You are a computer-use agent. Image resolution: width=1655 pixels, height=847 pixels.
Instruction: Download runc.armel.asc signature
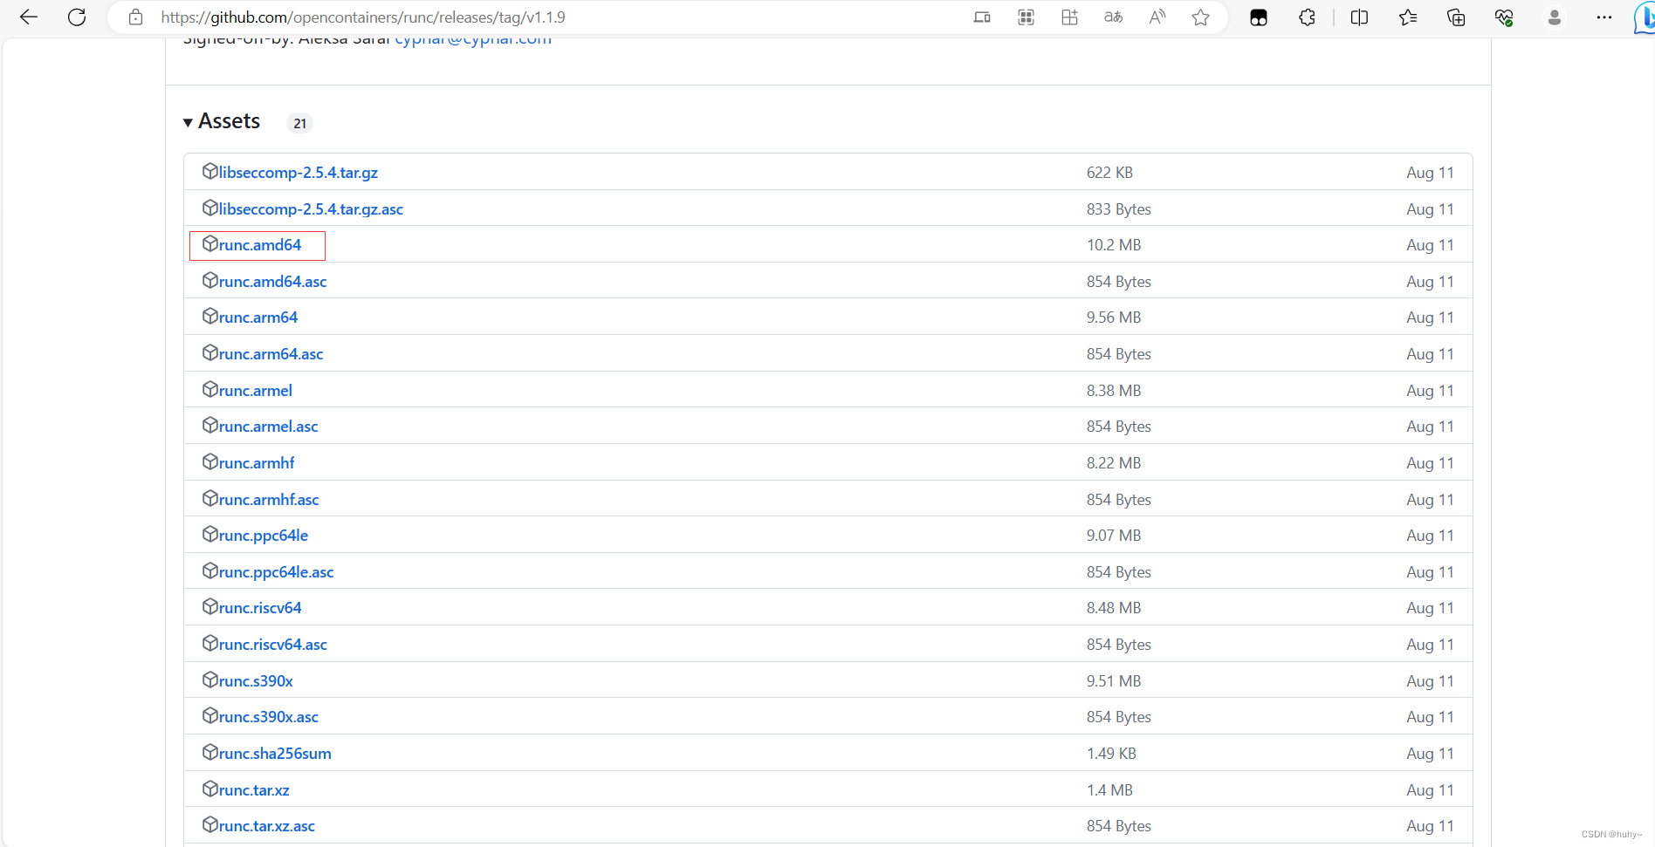[268, 427]
